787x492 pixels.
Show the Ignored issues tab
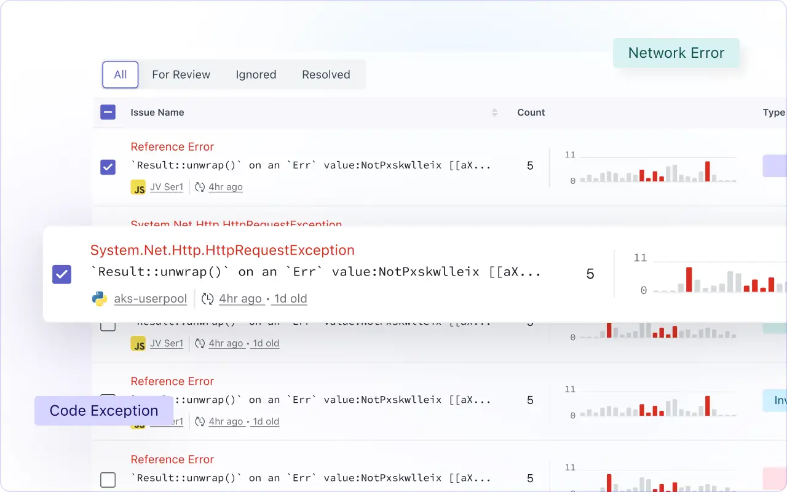256,74
